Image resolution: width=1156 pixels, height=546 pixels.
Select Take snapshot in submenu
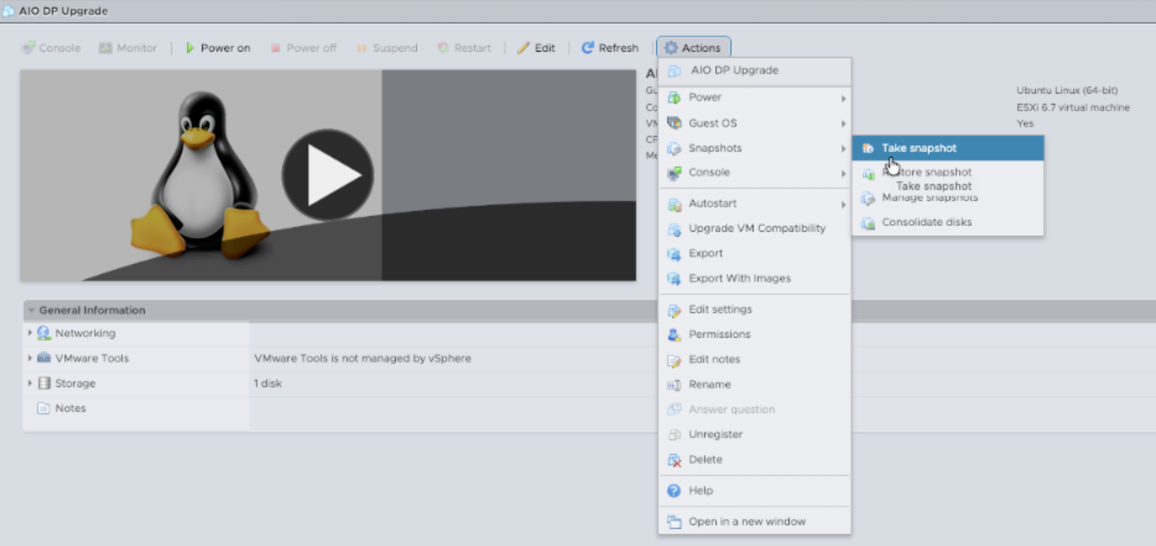click(x=948, y=148)
